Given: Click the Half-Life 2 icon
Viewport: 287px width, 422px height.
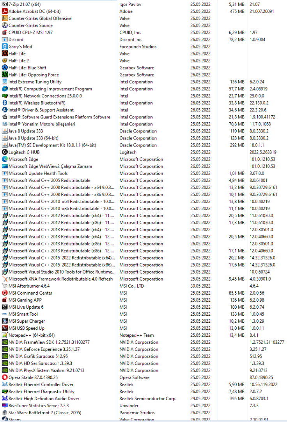Looking at the screenshot, I should tap(5, 61).
